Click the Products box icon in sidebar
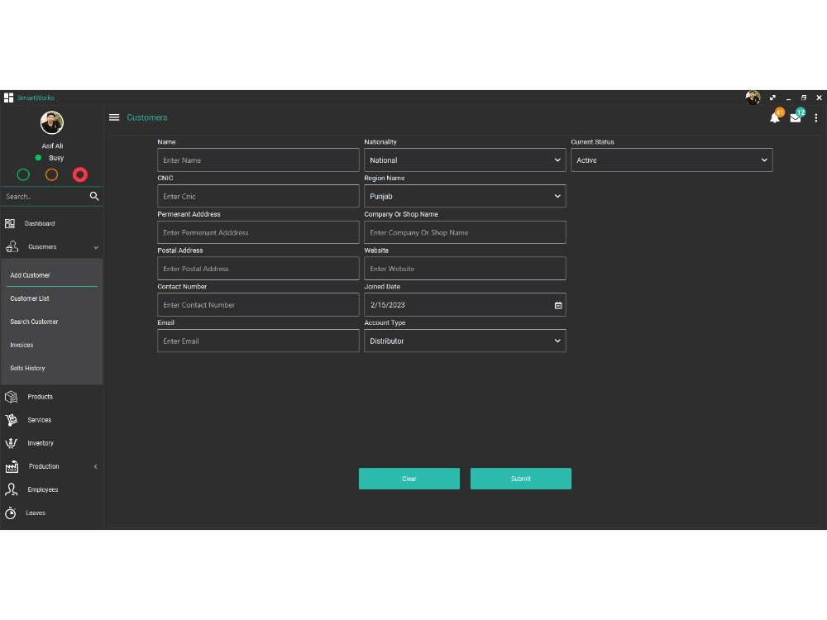 tap(12, 396)
